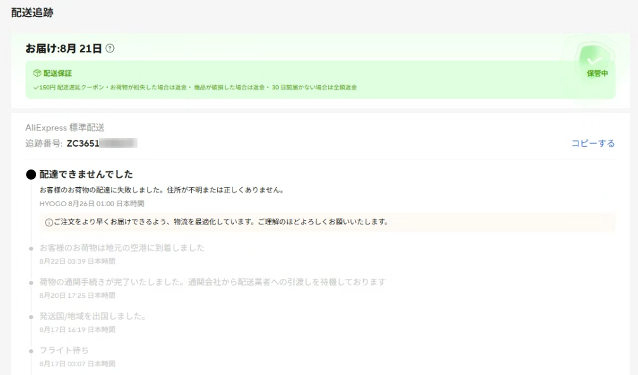Select the grey dot for 発送国/地域を出国しました
Screen dimensions: 638x375
(31, 317)
